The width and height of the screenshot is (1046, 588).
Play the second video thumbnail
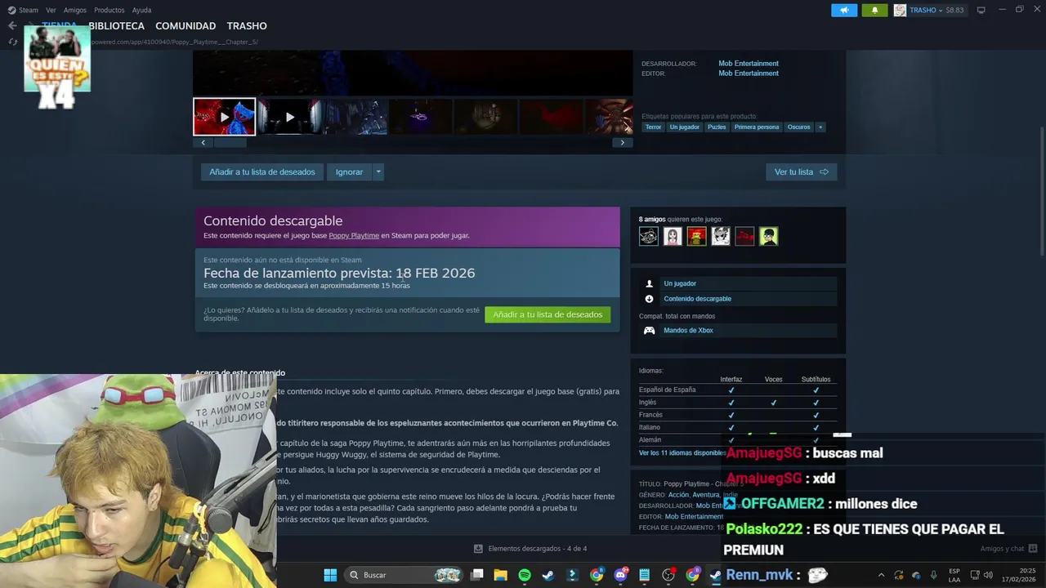pyautogui.click(x=289, y=117)
